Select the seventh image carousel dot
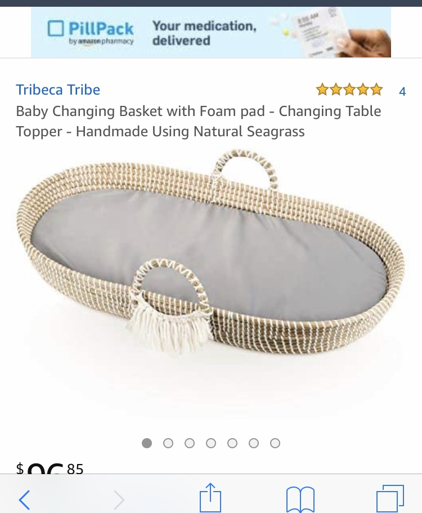The height and width of the screenshot is (513, 422). coord(275,443)
